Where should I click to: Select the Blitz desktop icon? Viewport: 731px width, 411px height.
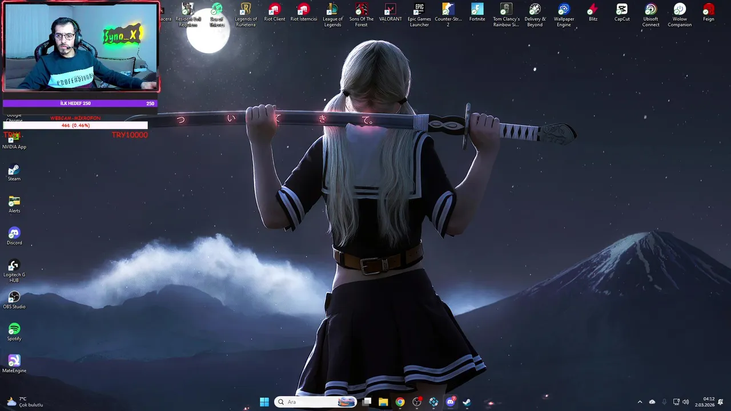[593, 13]
